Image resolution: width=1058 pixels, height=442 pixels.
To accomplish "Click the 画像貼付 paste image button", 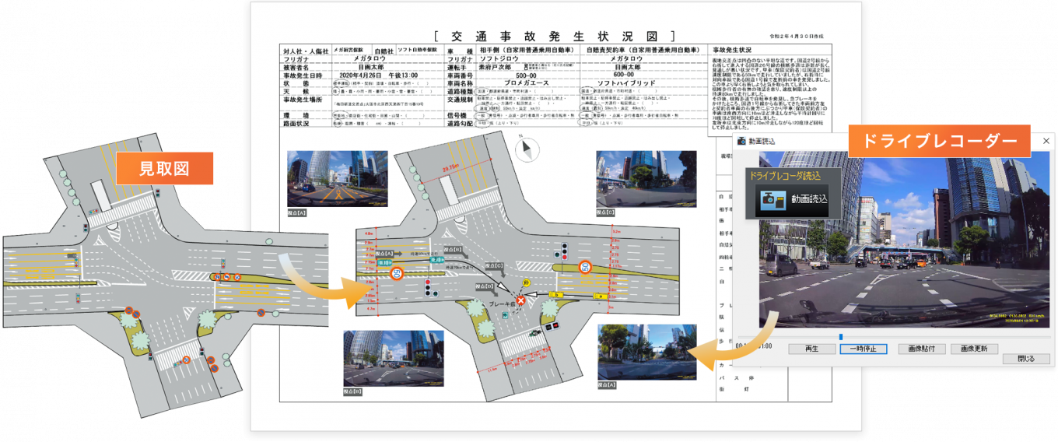I will [915, 349].
